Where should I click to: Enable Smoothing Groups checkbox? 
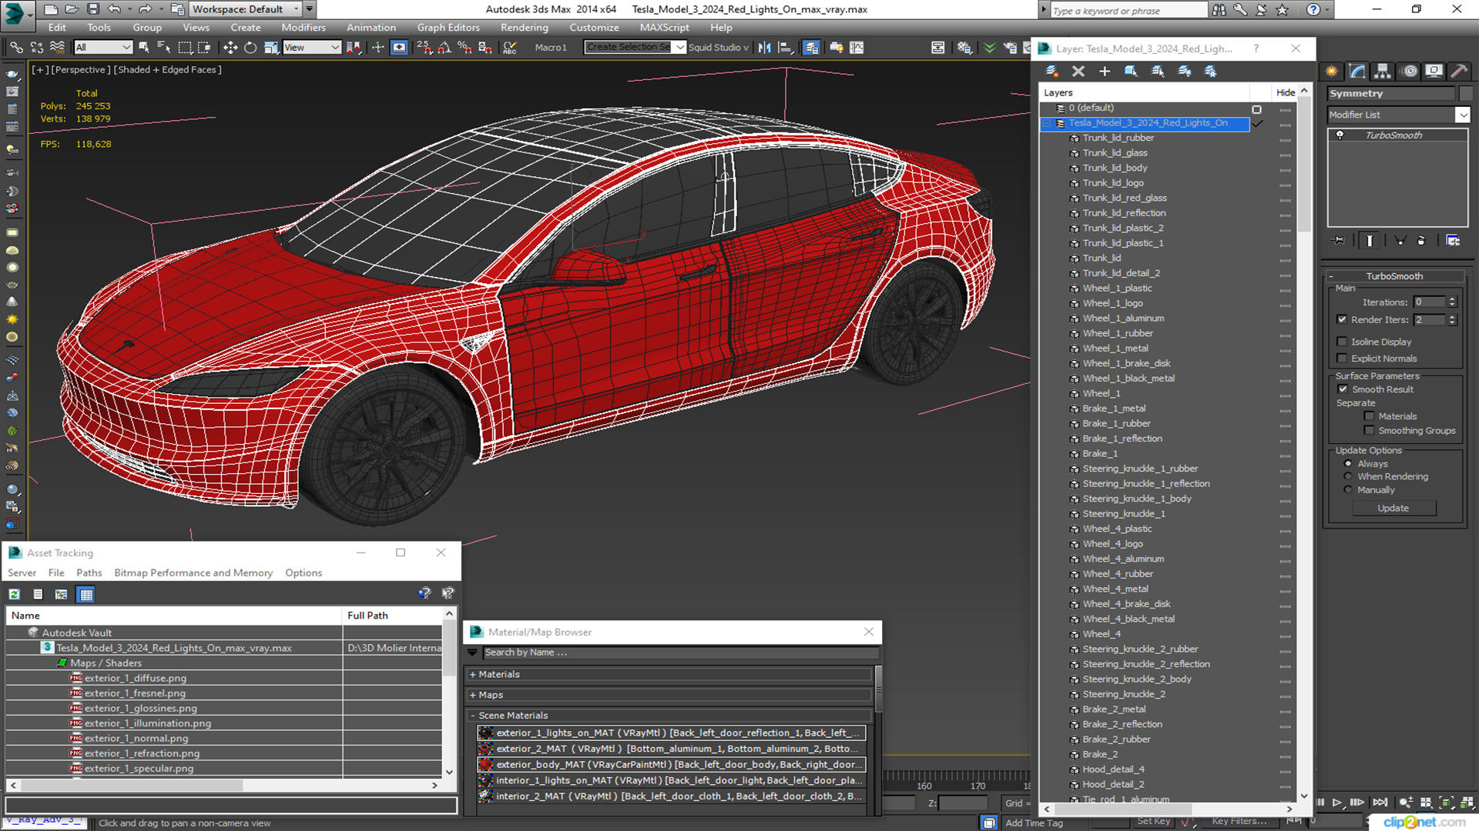(x=1369, y=431)
